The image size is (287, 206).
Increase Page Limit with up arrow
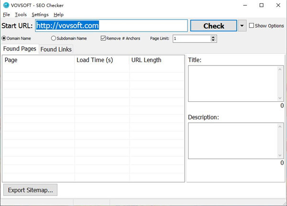click(213, 37)
